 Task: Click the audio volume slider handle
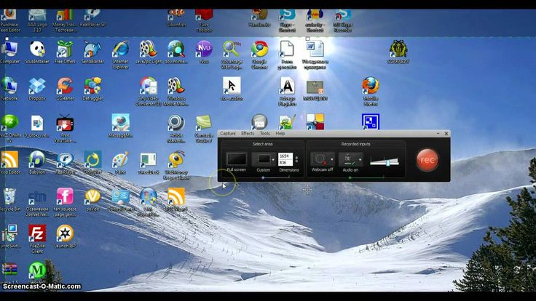pos(387,162)
